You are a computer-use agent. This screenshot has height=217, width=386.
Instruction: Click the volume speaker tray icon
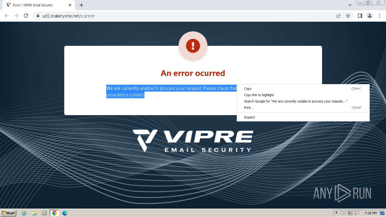[x=343, y=213]
